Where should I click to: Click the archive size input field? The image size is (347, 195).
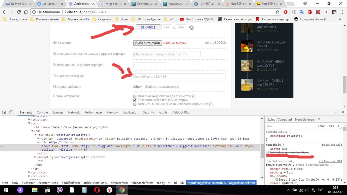[x=149, y=65]
